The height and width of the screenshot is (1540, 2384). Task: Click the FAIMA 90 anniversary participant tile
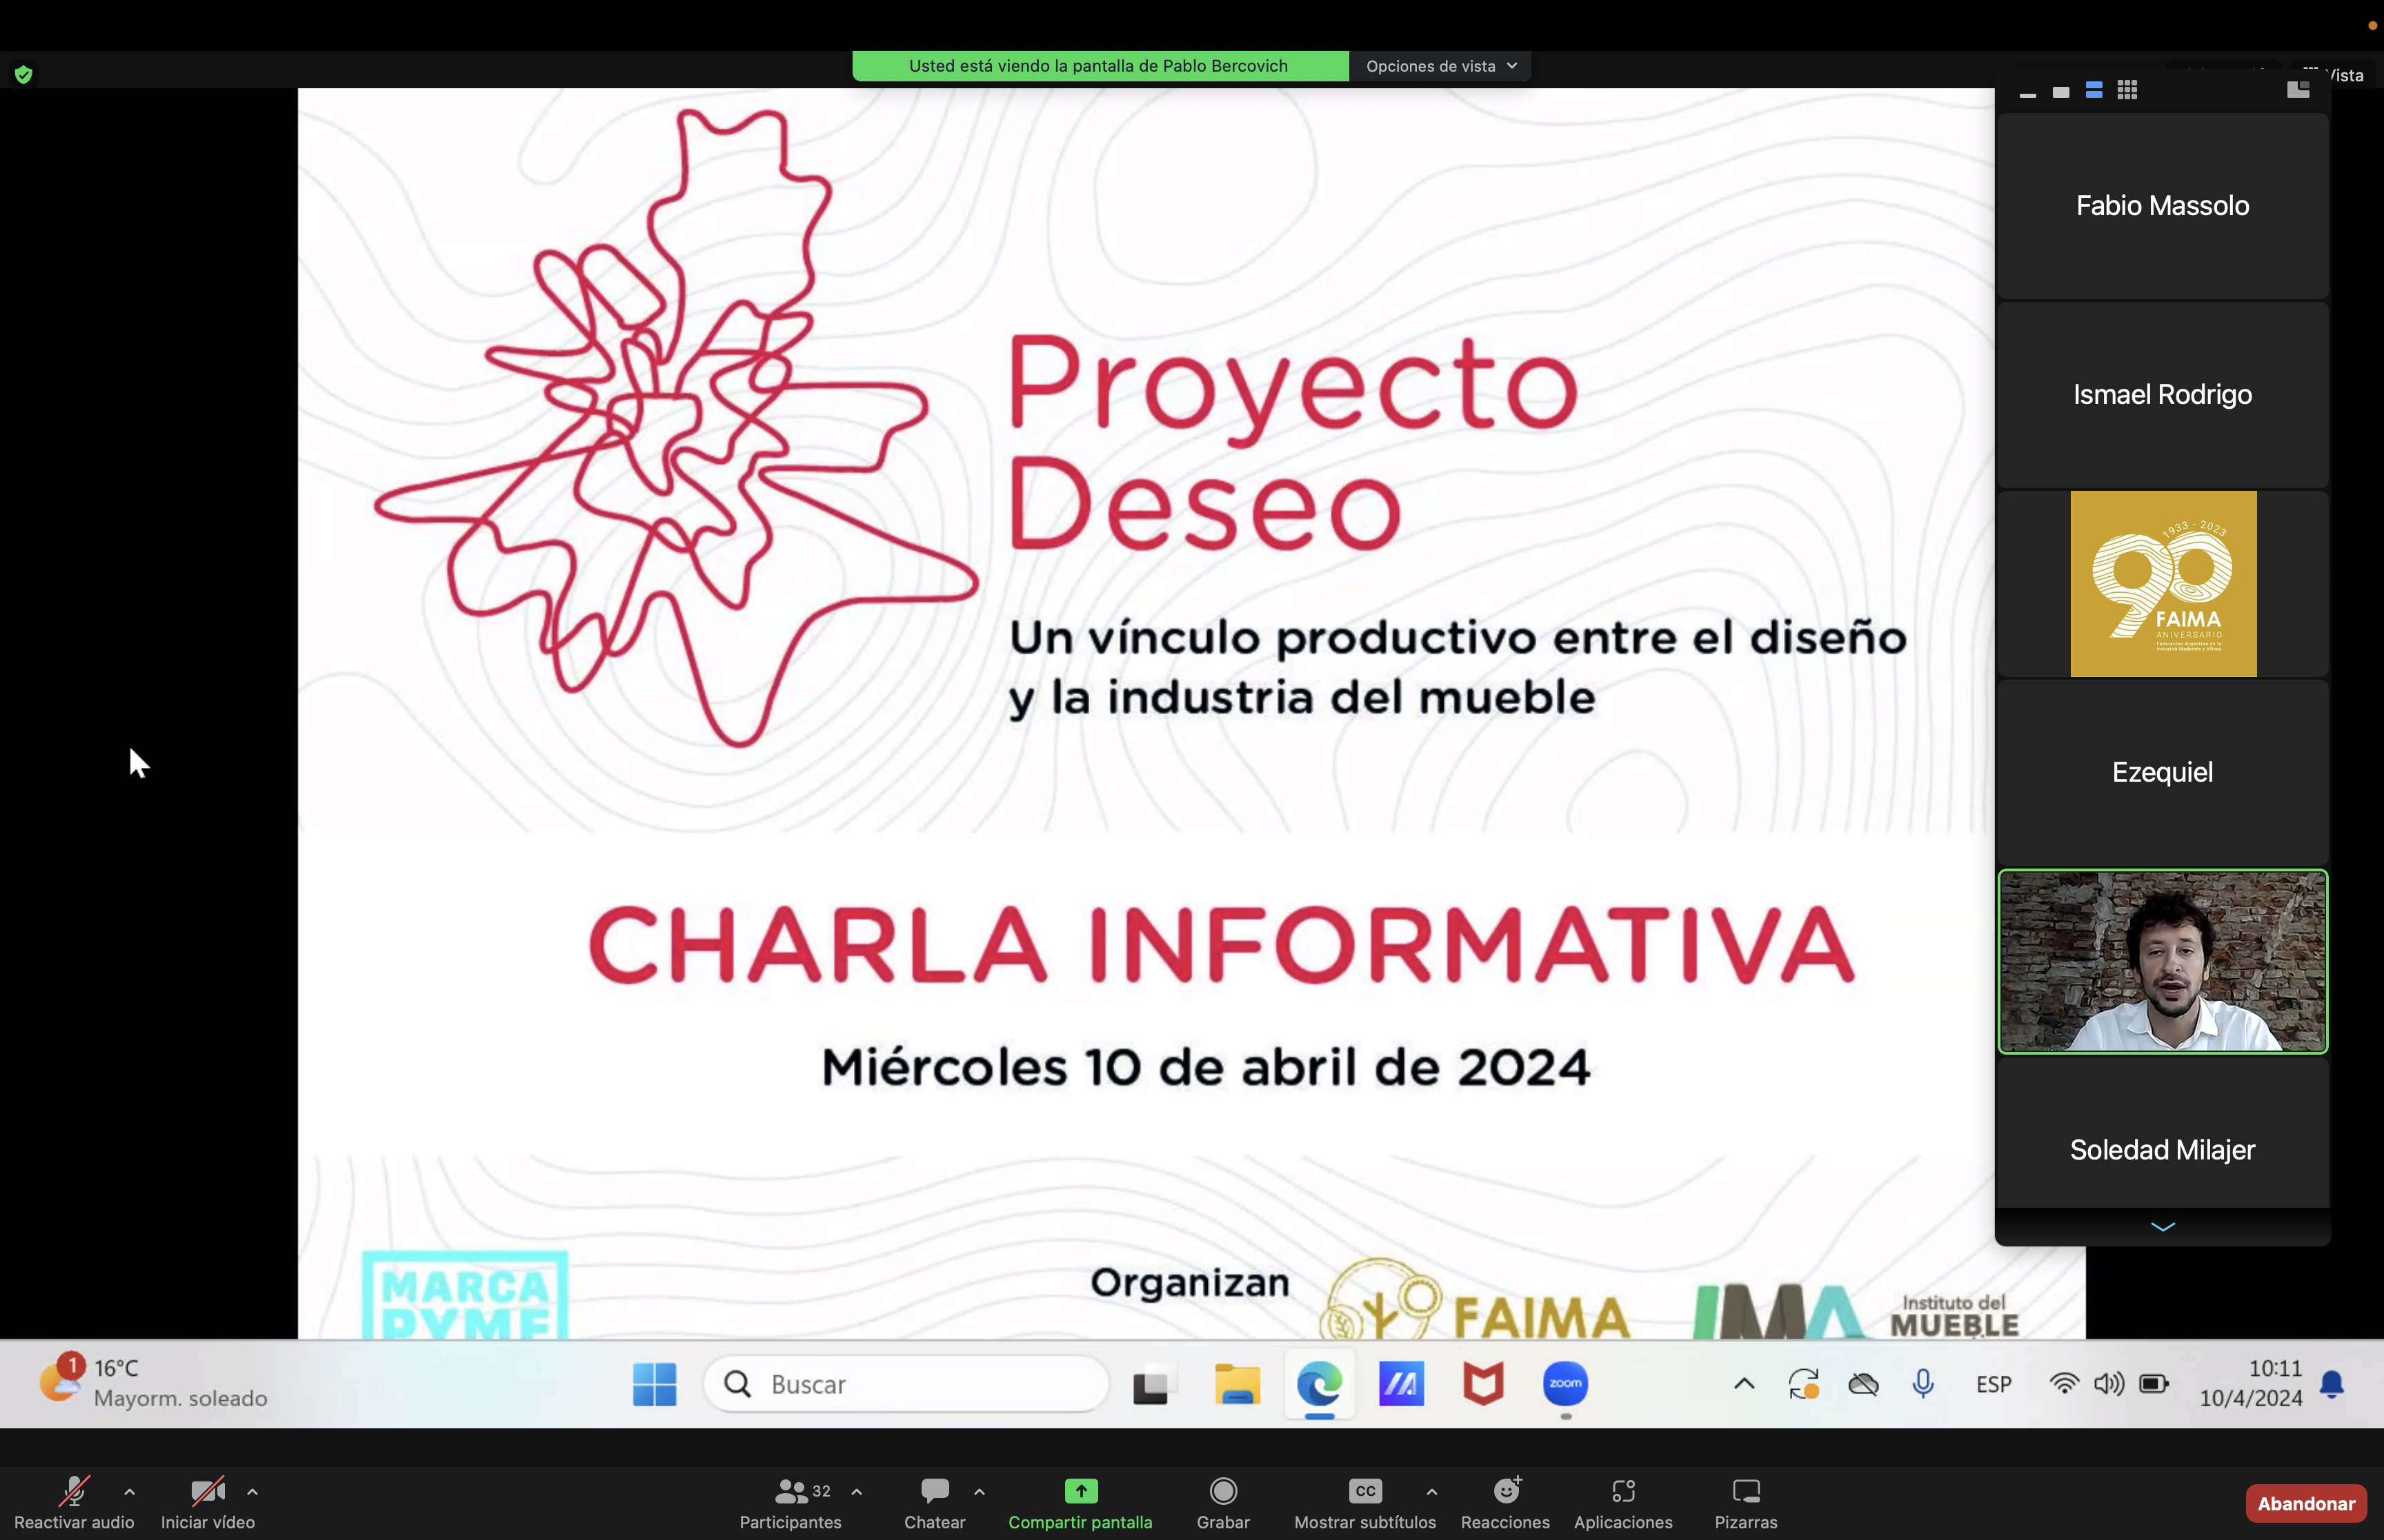(2162, 583)
